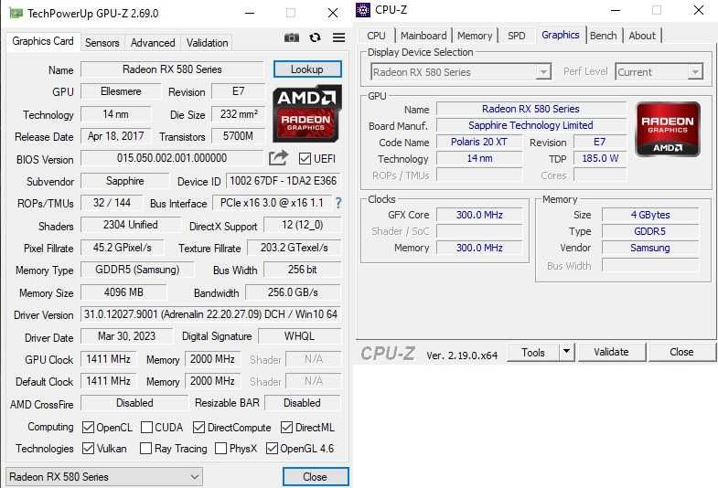Click the 232 mm² die size value
This screenshot has width=718, height=488.
pyautogui.click(x=239, y=114)
